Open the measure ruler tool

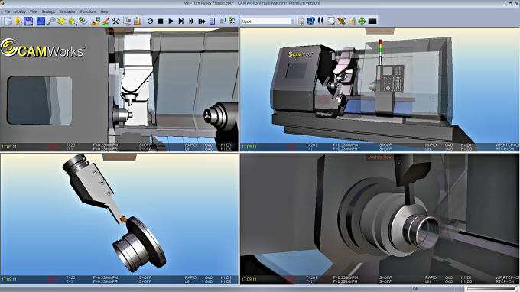[x=95, y=21]
